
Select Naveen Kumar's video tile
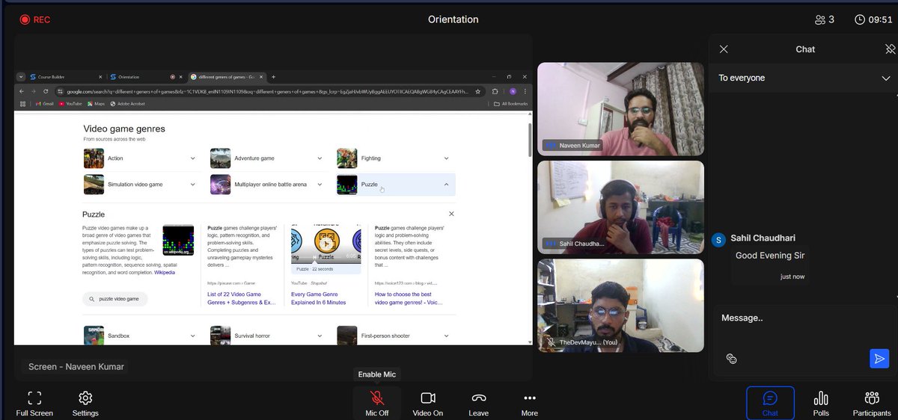pyautogui.click(x=620, y=109)
